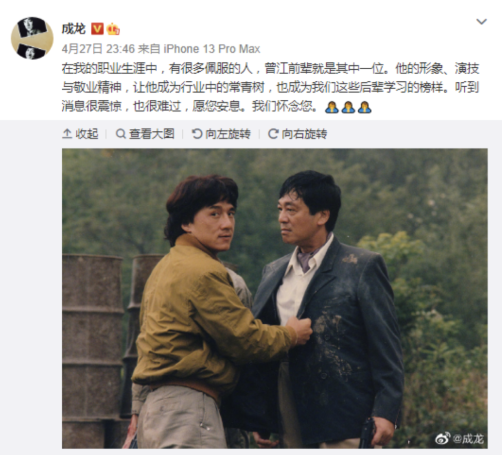The width and height of the screenshot is (502, 455).
Task: Click the post text paragraph
Action: point(271,87)
